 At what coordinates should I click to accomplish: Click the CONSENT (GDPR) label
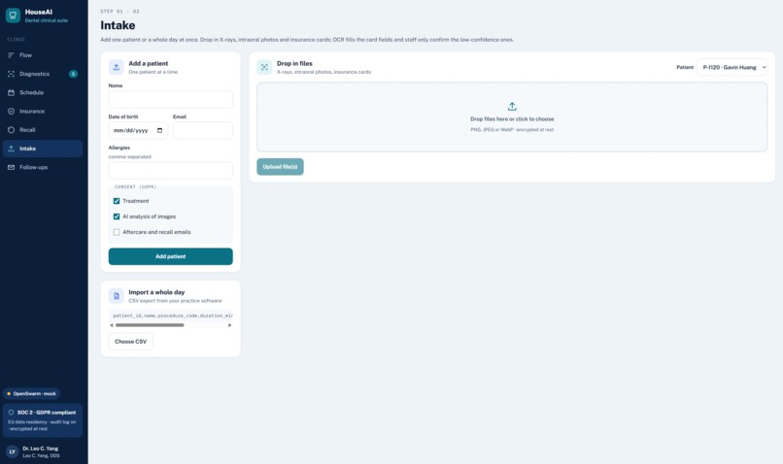click(x=135, y=187)
